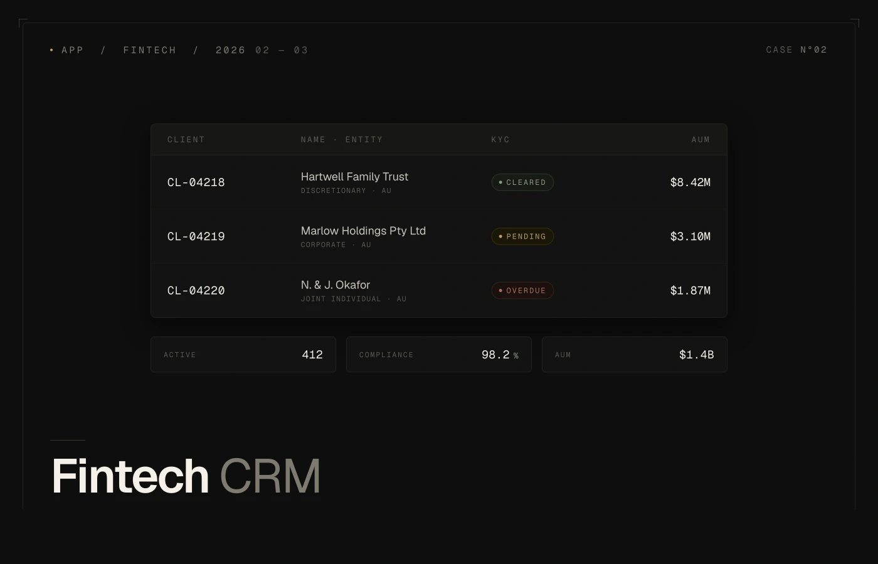Select the KYC column header
The height and width of the screenshot is (564, 878).
tap(500, 140)
